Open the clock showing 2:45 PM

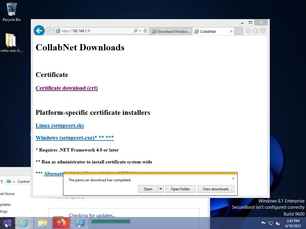293,223
